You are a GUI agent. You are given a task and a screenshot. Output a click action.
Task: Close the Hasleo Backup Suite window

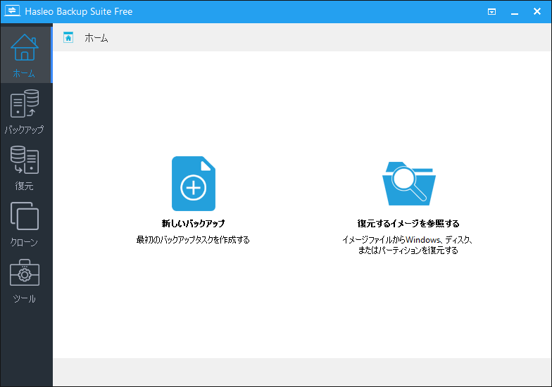pyautogui.click(x=537, y=11)
